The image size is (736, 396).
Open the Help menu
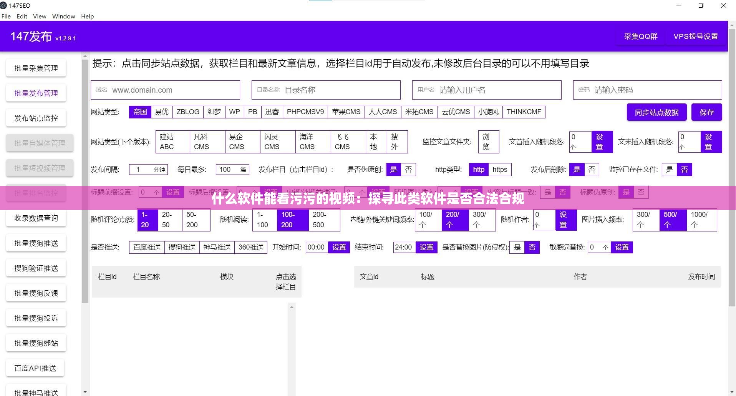[87, 16]
